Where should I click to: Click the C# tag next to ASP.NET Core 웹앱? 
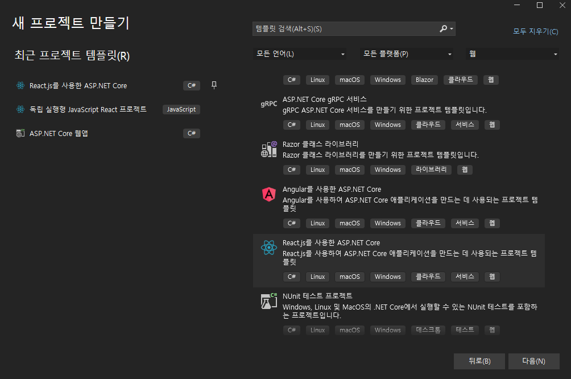click(192, 133)
